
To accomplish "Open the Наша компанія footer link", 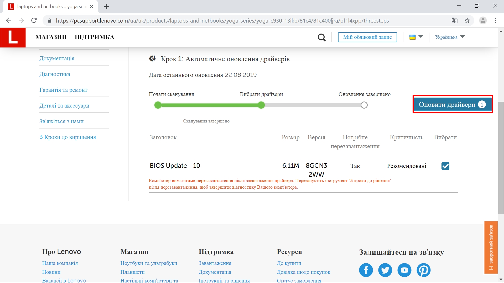I will coord(60,263).
